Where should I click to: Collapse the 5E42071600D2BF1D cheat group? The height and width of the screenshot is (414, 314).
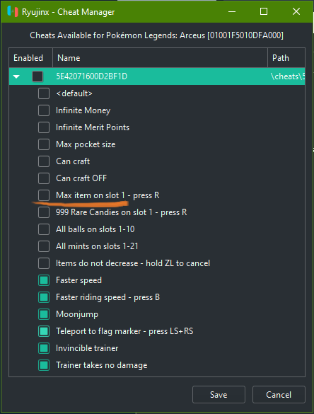[16, 76]
